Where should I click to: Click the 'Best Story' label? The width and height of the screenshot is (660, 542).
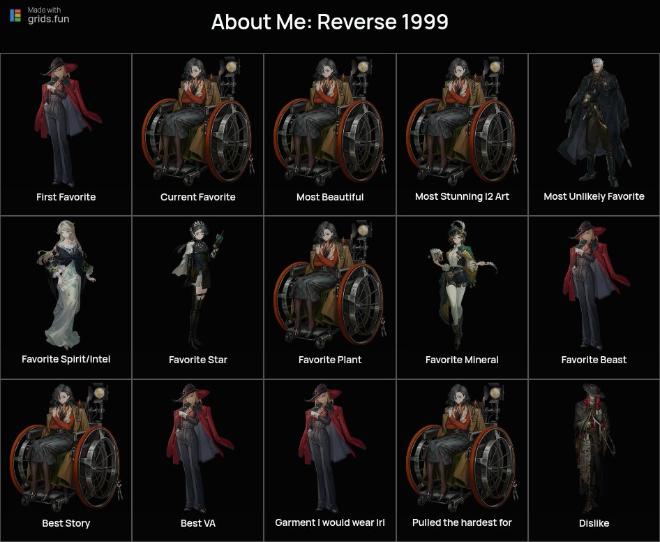pos(66,523)
